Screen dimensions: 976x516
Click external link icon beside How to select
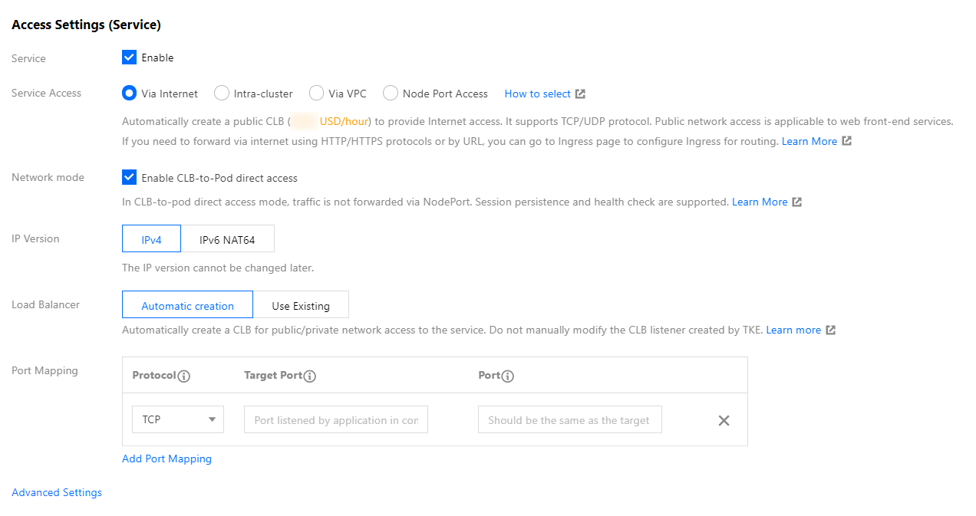click(x=581, y=94)
